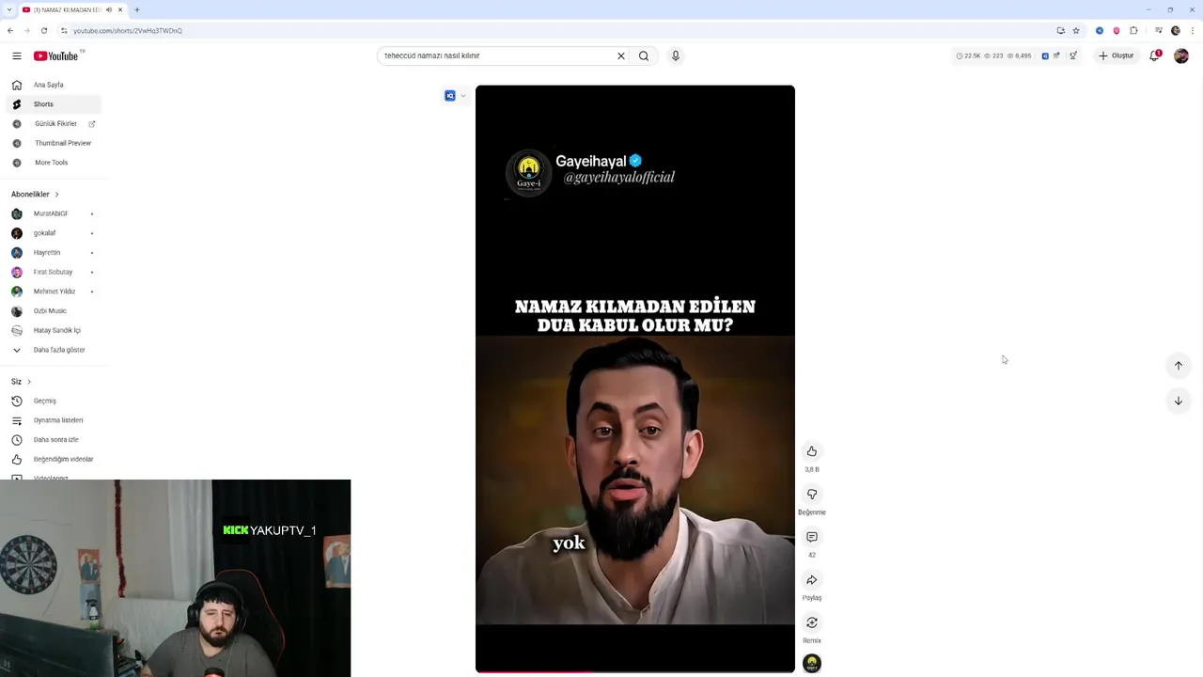Navigate back in the browser
This screenshot has height=677, width=1203.
point(10,30)
